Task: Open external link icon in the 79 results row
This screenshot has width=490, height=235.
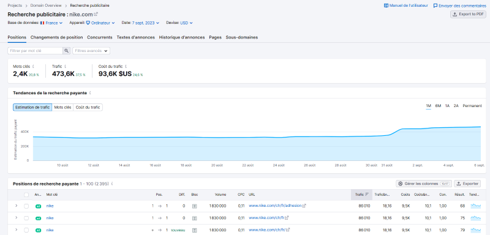Action: (x=287, y=229)
